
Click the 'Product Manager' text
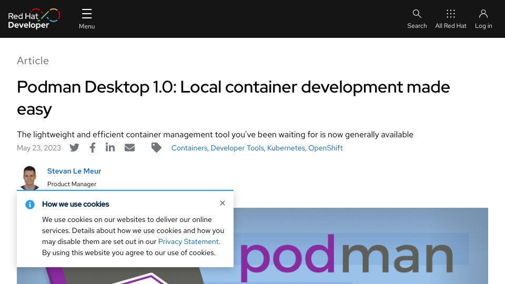[72, 184]
